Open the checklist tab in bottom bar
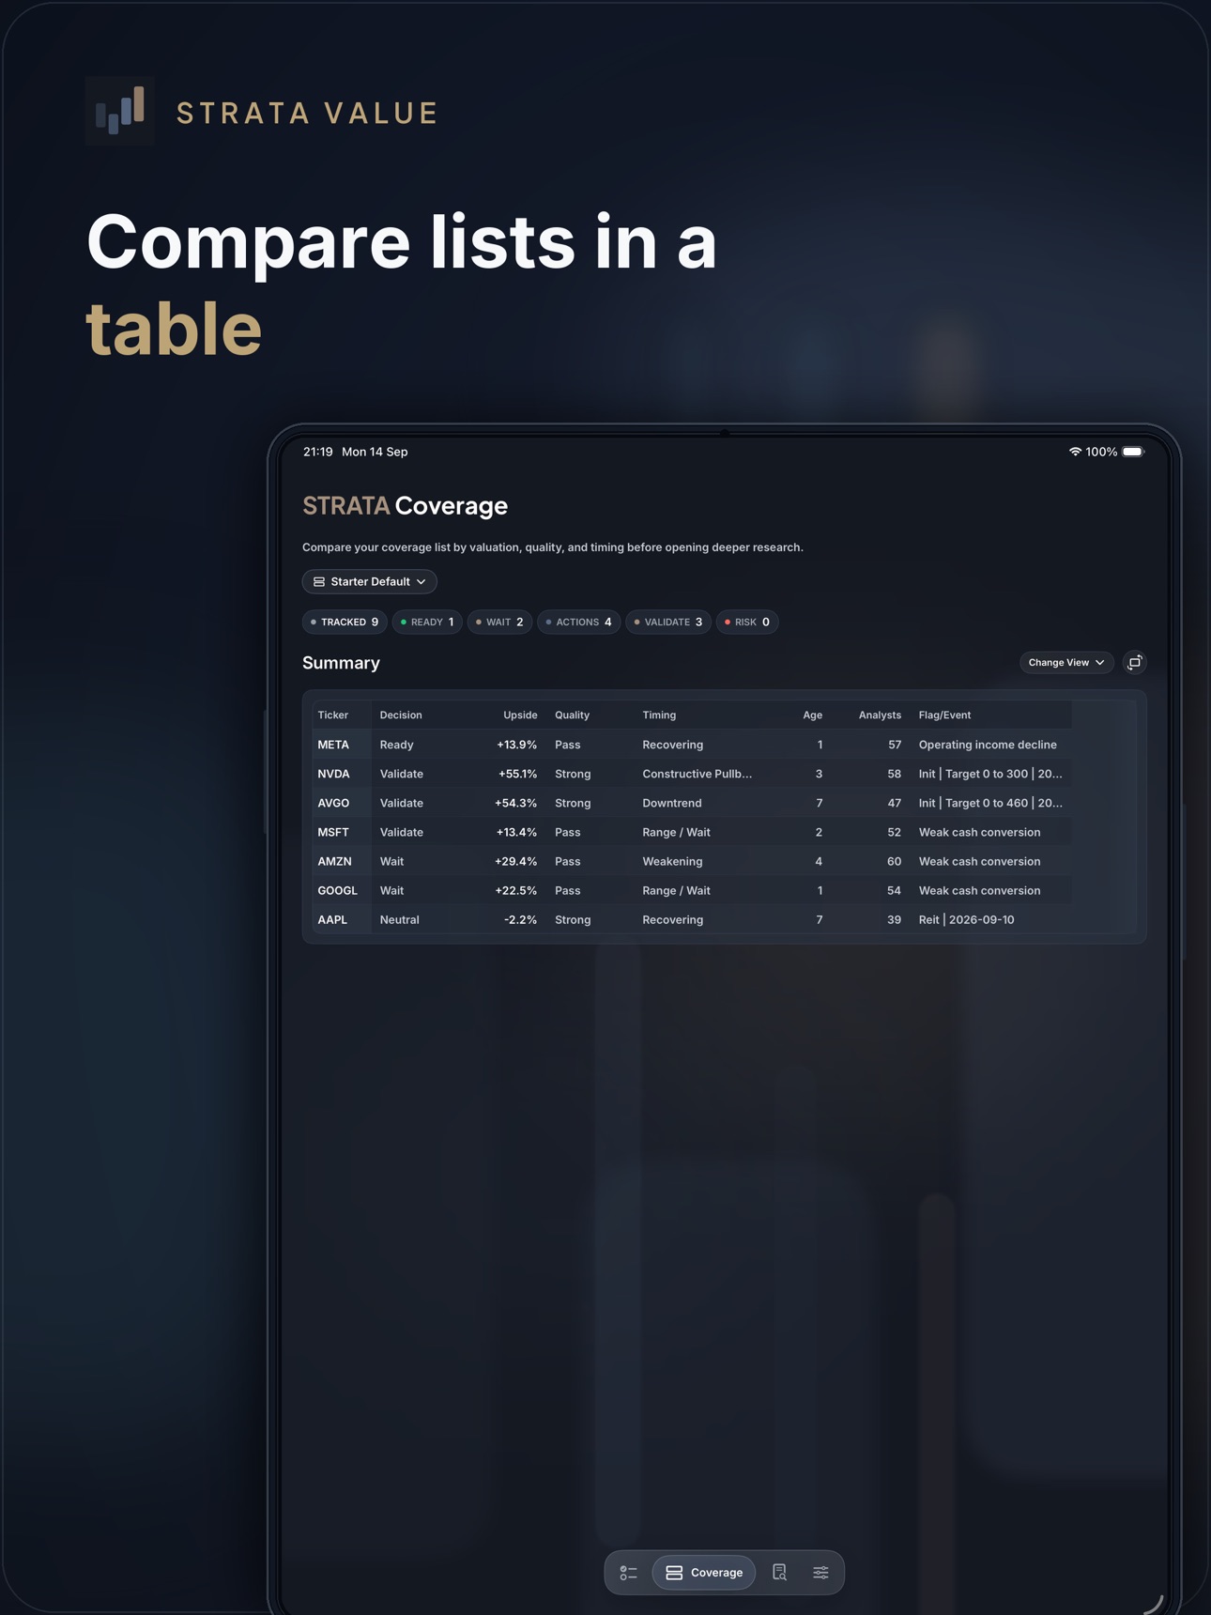The width and height of the screenshot is (1211, 1615). [629, 1573]
